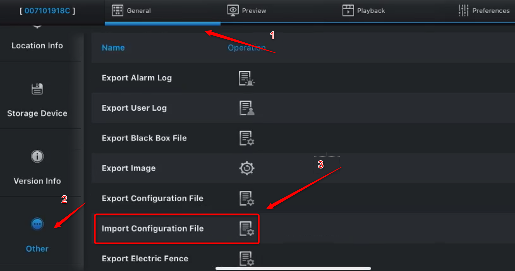Select the Storage Device sidebar icon
Image resolution: width=515 pixels, height=271 pixels.
[37, 89]
